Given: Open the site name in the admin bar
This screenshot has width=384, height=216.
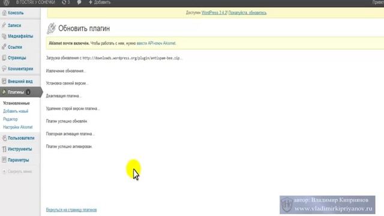Looking at the screenshot, I should pyautogui.click(x=35, y=2).
